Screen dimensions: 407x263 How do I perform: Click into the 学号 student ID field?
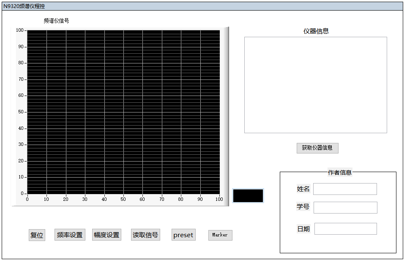pos(345,208)
